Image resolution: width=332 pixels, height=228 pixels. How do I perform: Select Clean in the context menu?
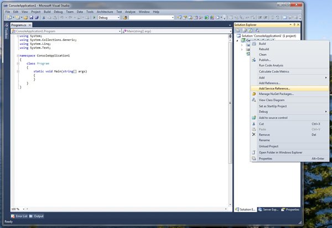289,54
